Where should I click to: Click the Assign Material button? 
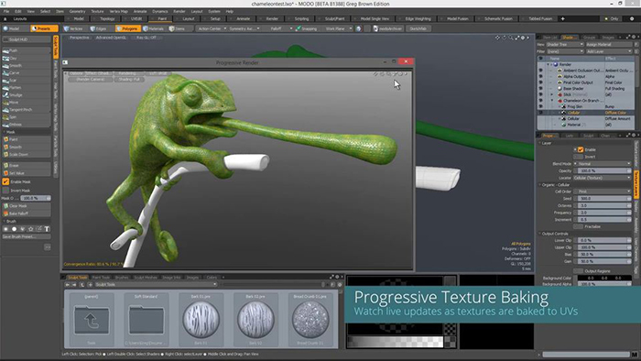pyautogui.click(x=609, y=44)
